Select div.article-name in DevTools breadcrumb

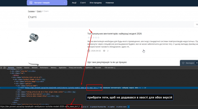121,107
